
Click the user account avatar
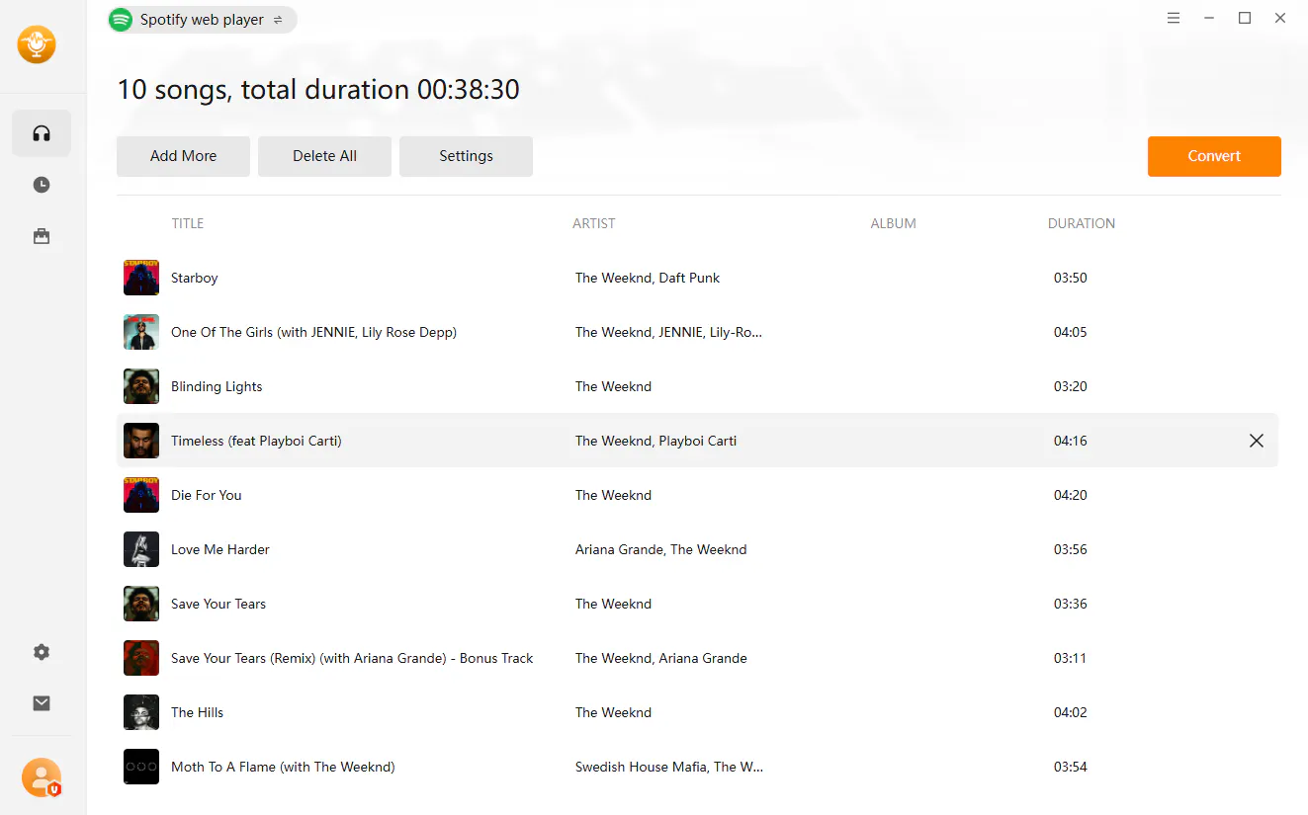pos(42,777)
